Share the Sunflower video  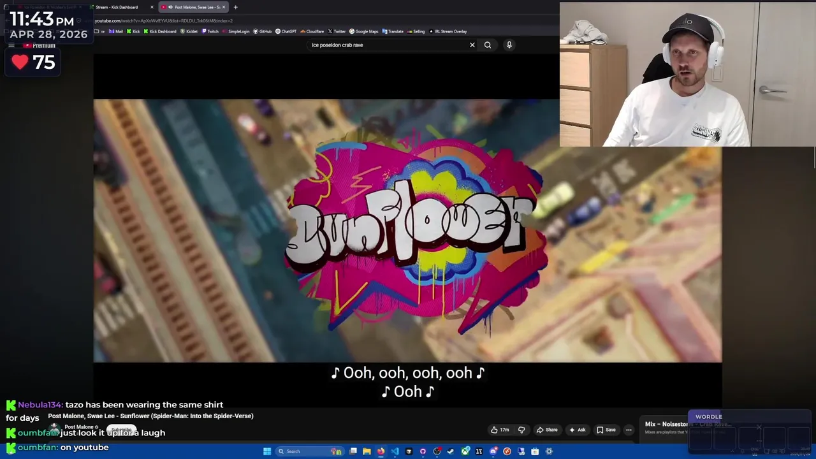547,430
